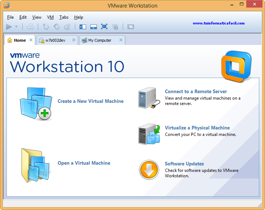Viewport: 265px width, 210px height.
Task: Click the window resize grip corner
Action: pyautogui.click(x=260, y=205)
